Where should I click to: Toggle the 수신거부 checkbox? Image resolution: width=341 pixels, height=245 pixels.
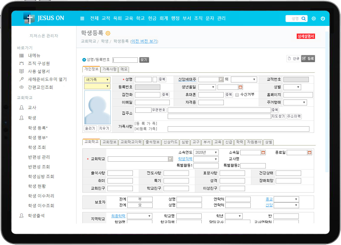(x=237, y=95)
